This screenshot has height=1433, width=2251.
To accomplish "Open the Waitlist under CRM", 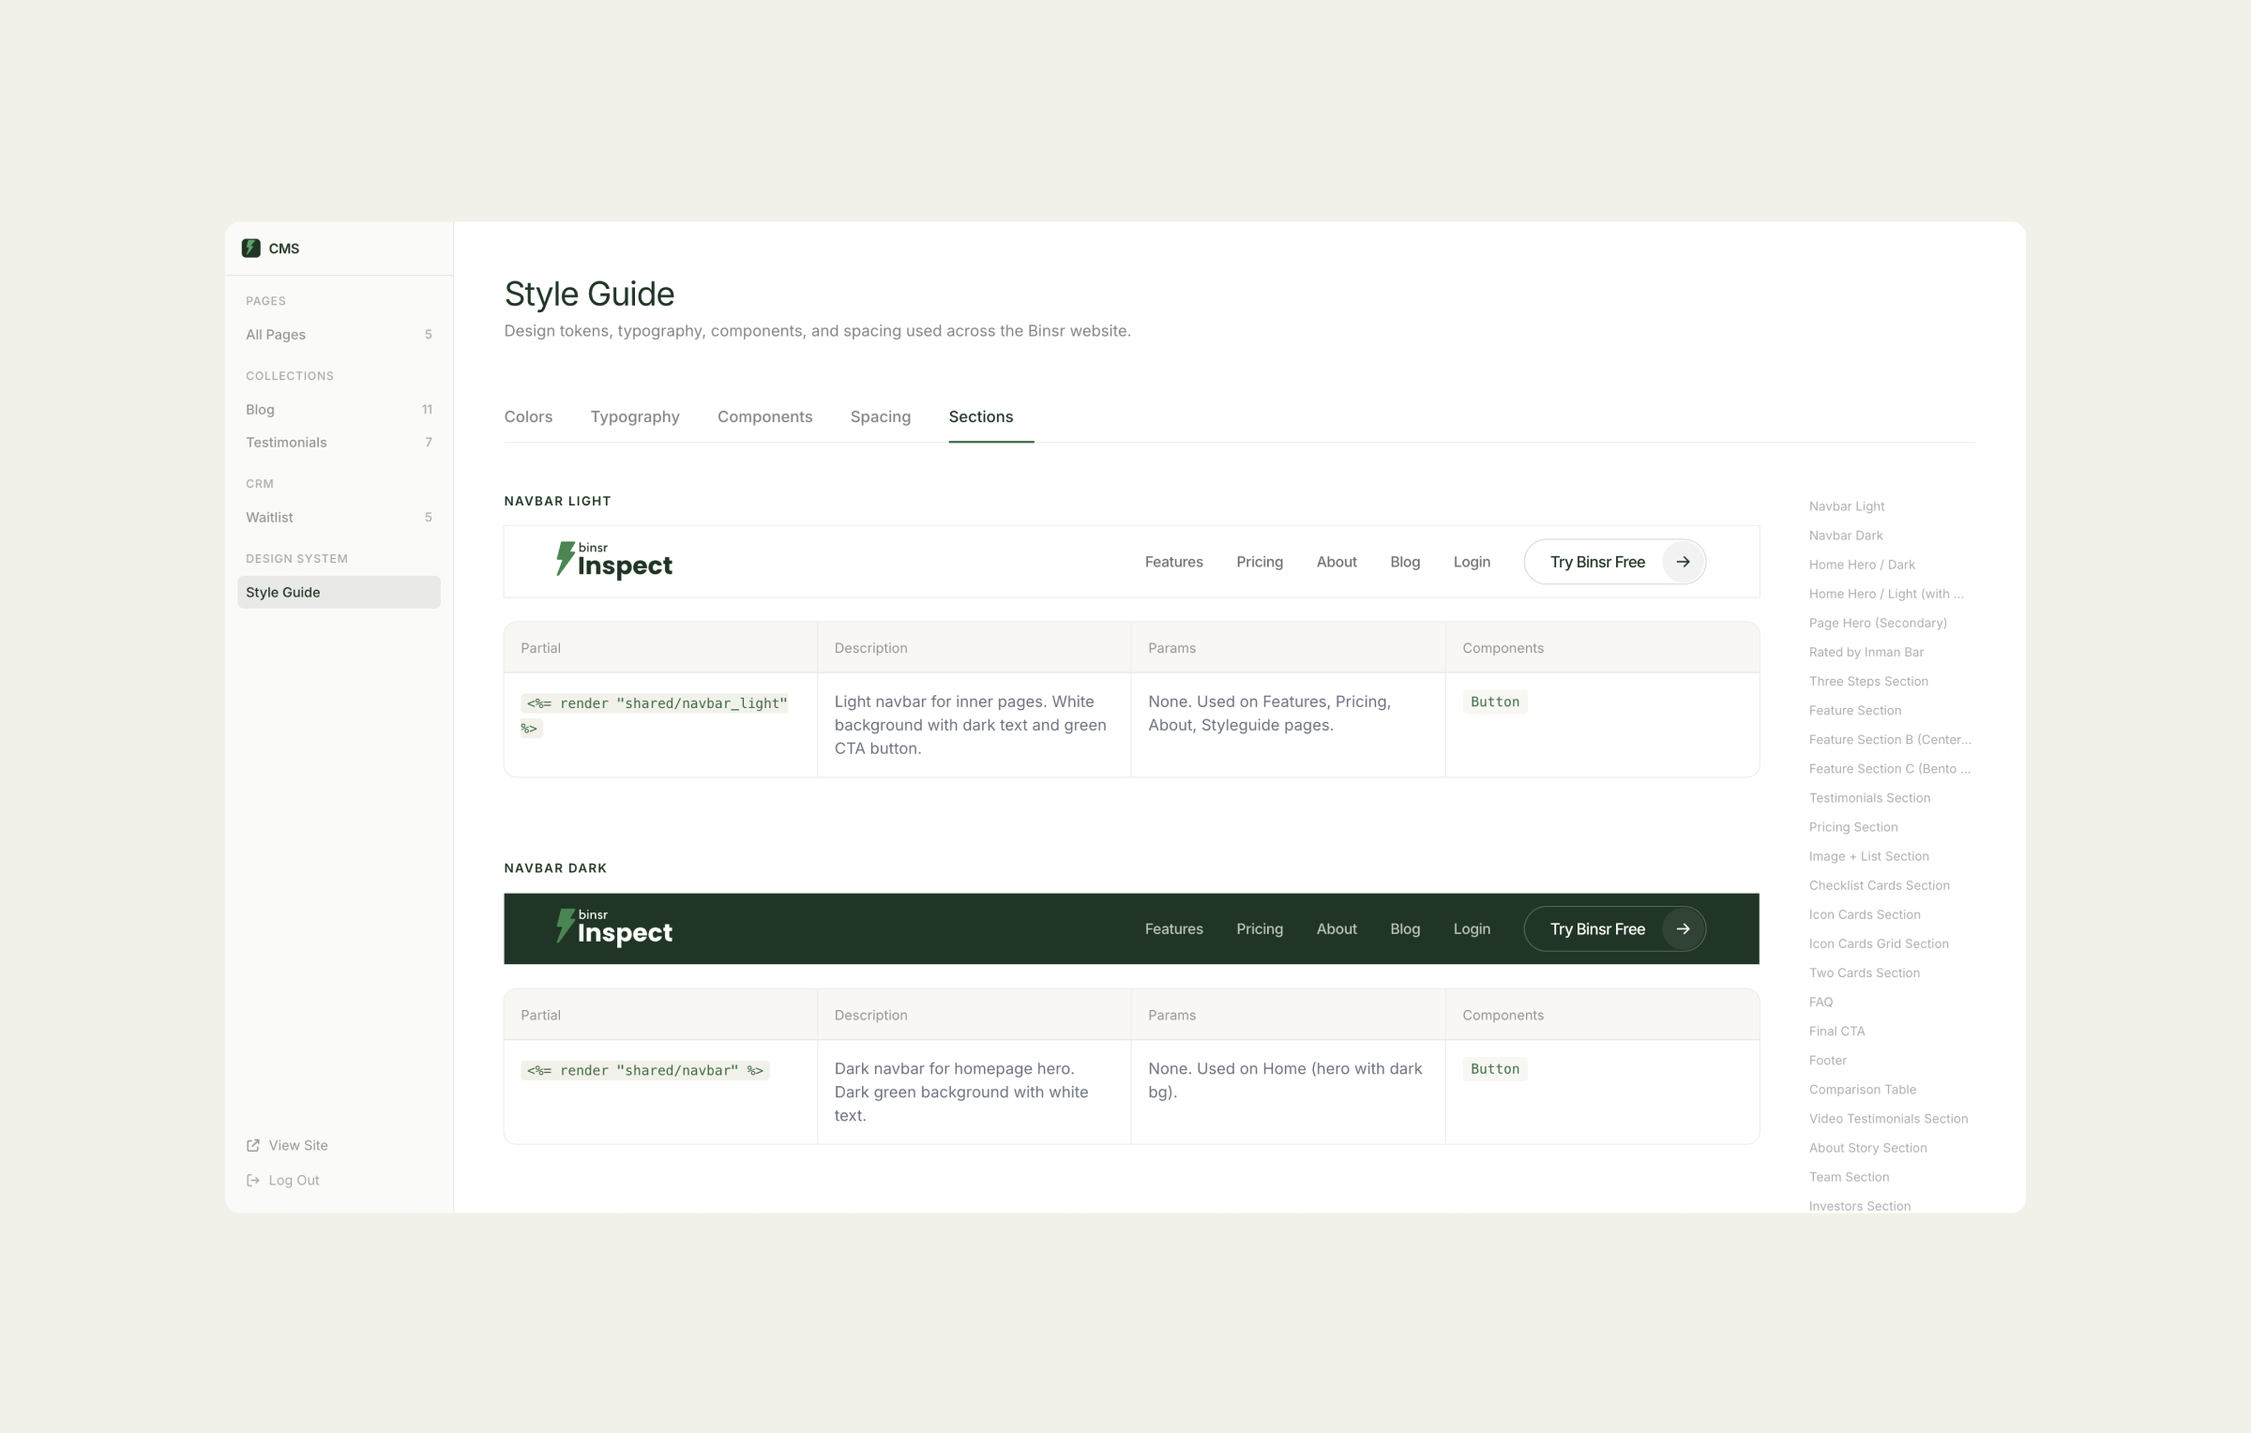I will [269, 517].
